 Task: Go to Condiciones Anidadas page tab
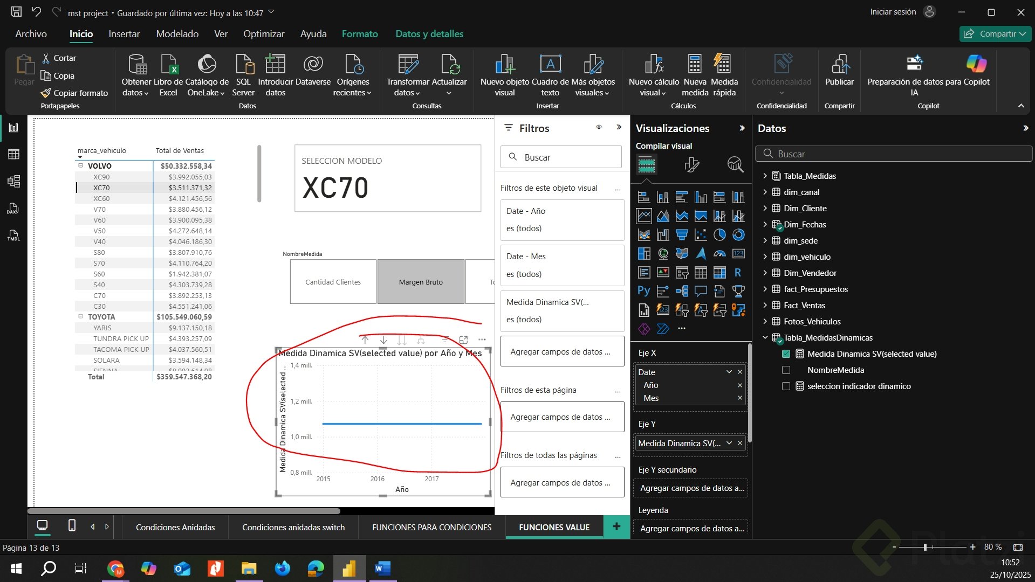click(x=175, y=527)
